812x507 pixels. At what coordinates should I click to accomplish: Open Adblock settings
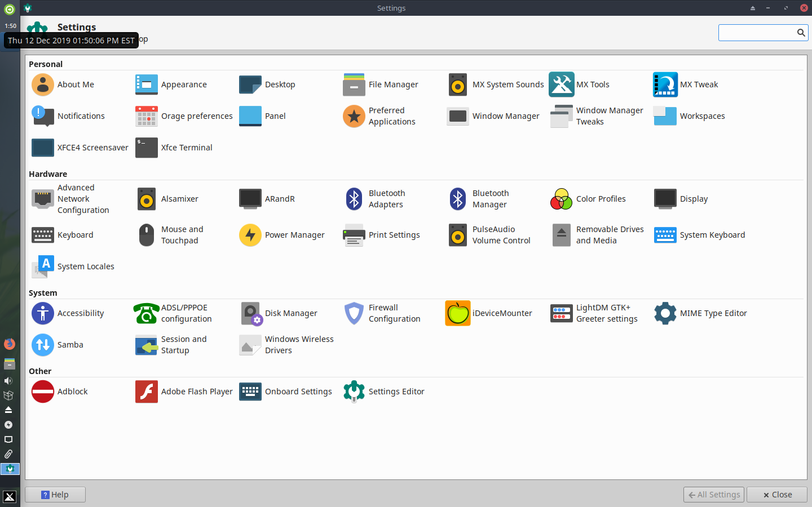tap(60, 392)
